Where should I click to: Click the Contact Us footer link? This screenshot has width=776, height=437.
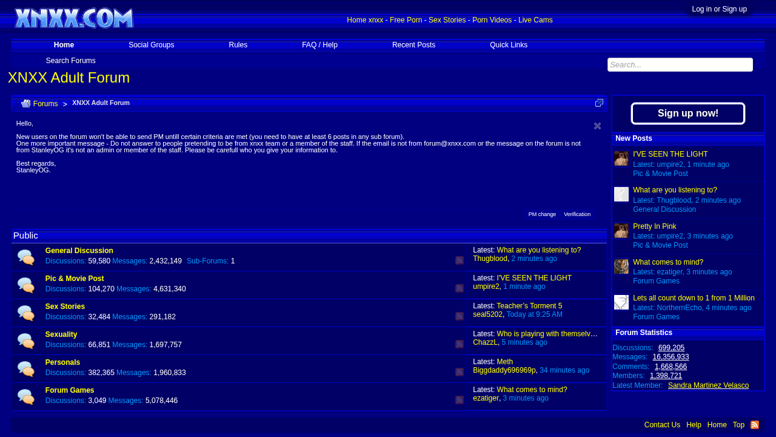[662, 425]
